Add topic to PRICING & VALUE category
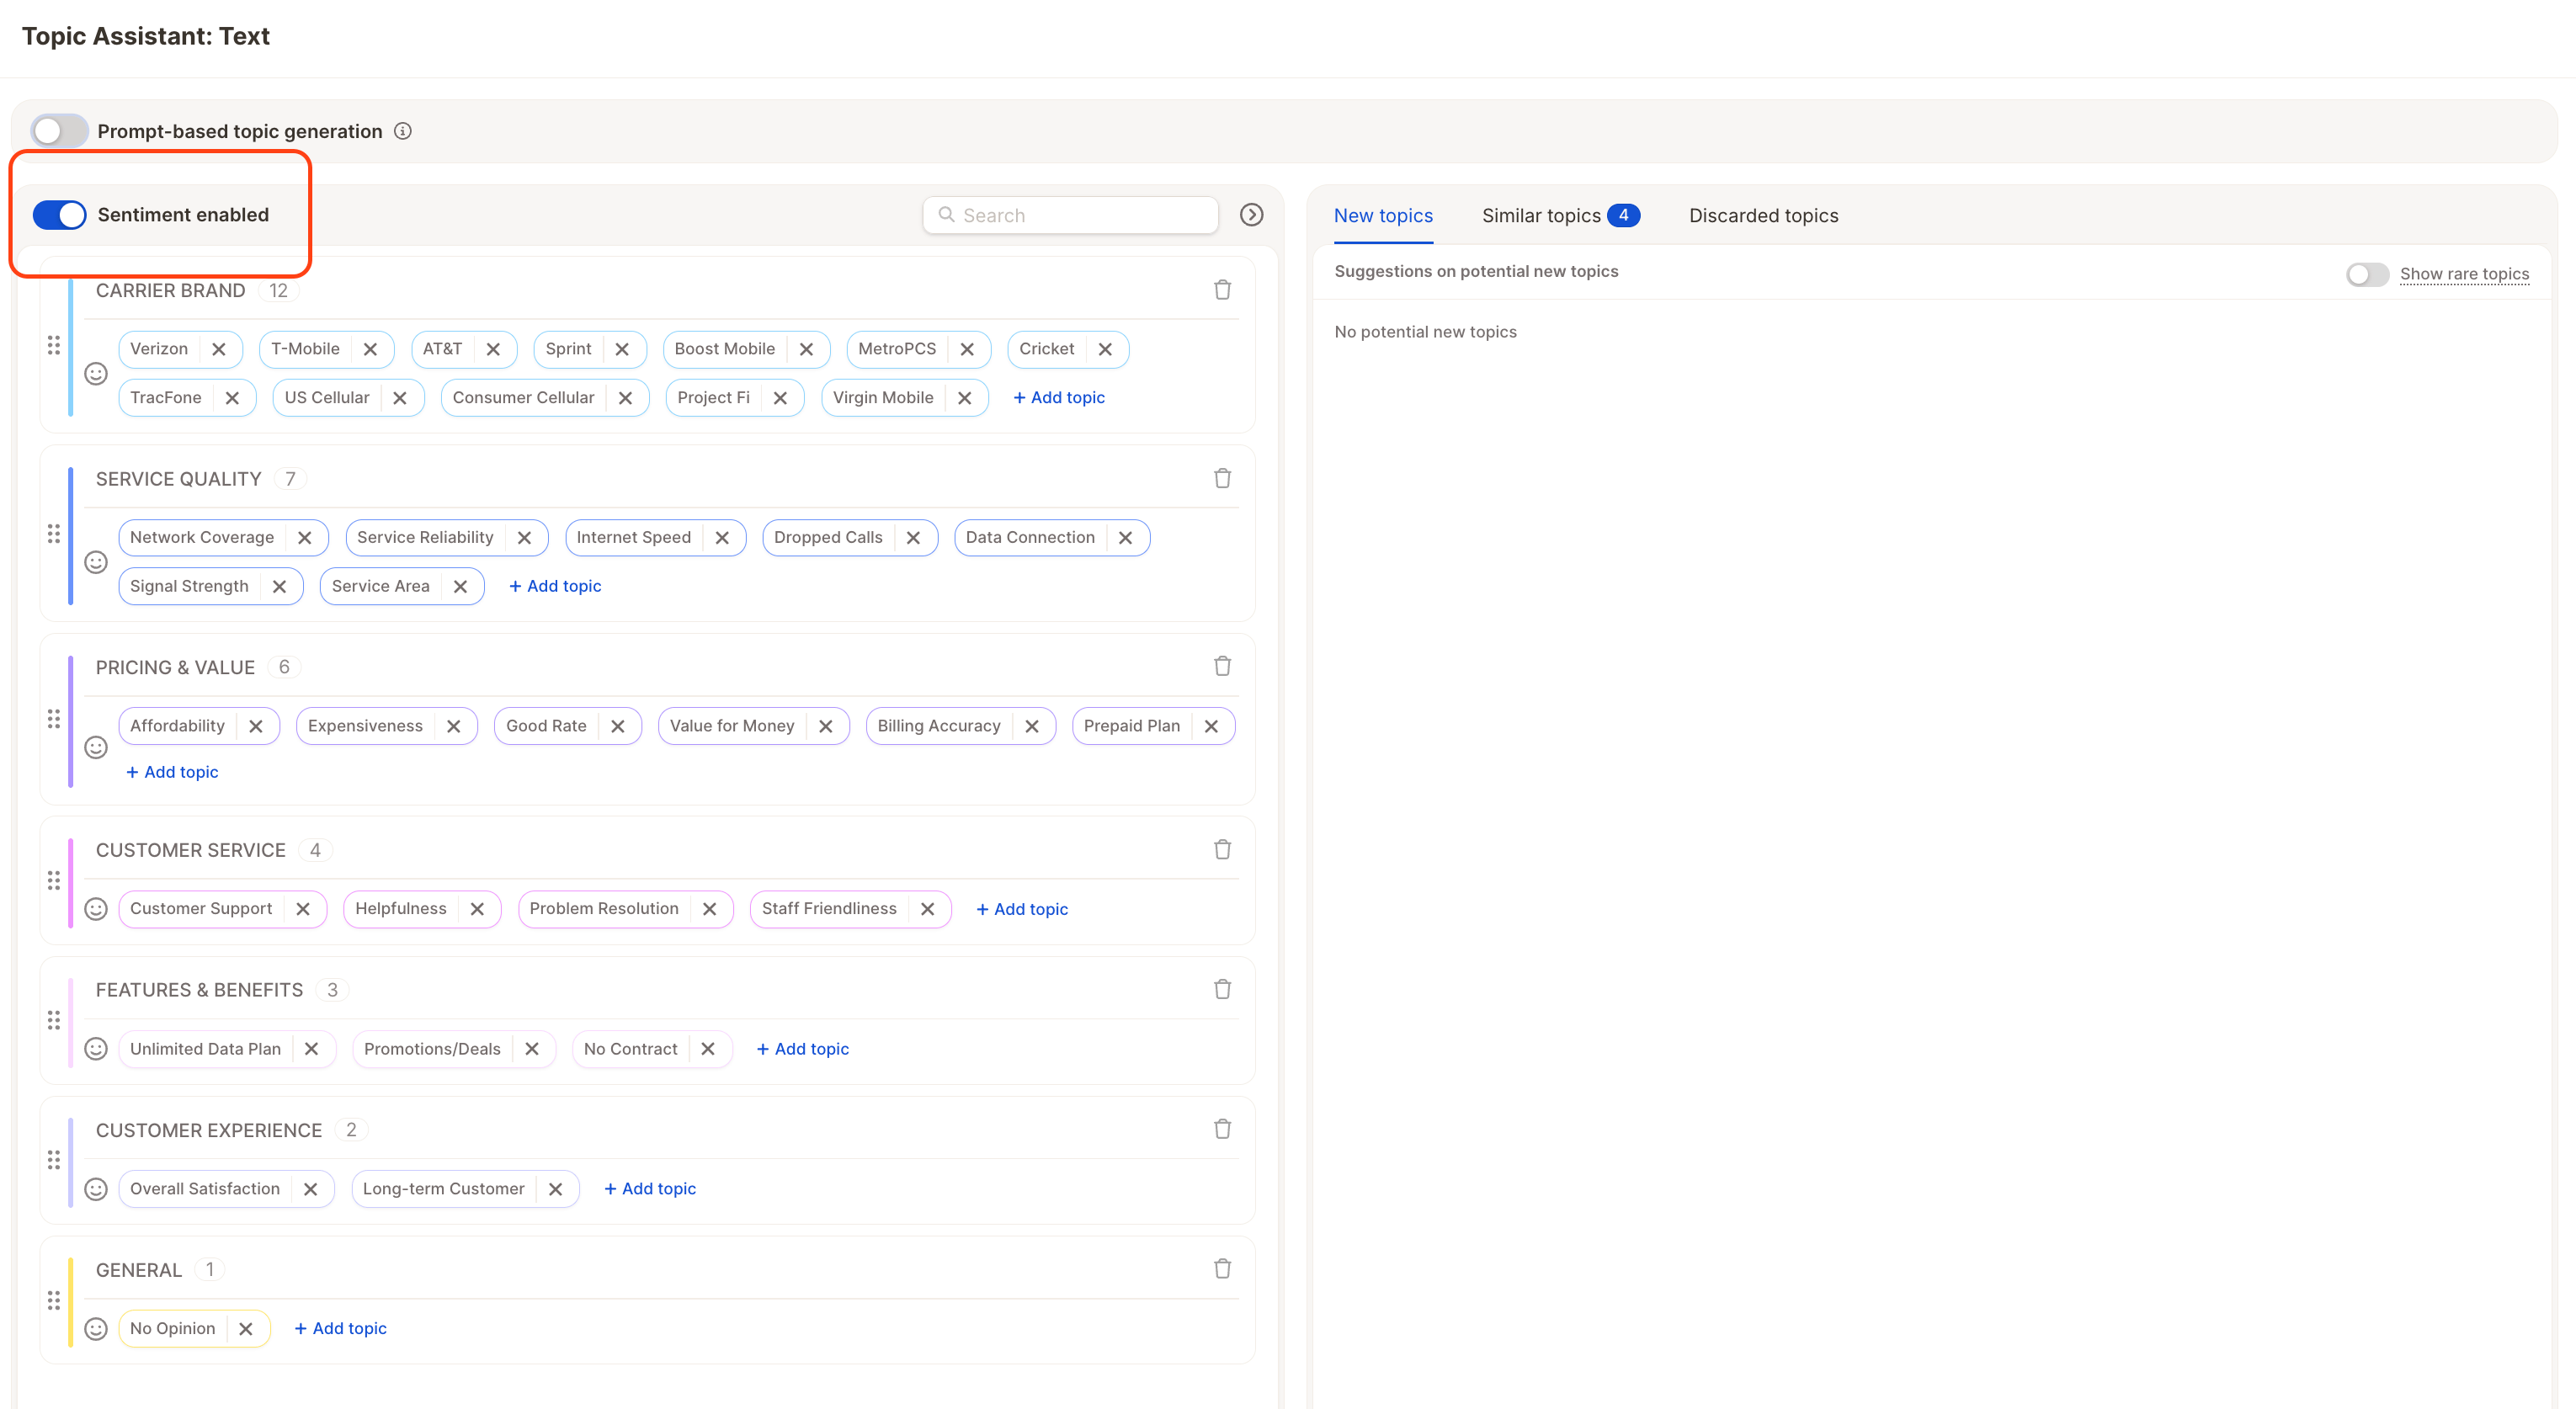 point(172,772)
